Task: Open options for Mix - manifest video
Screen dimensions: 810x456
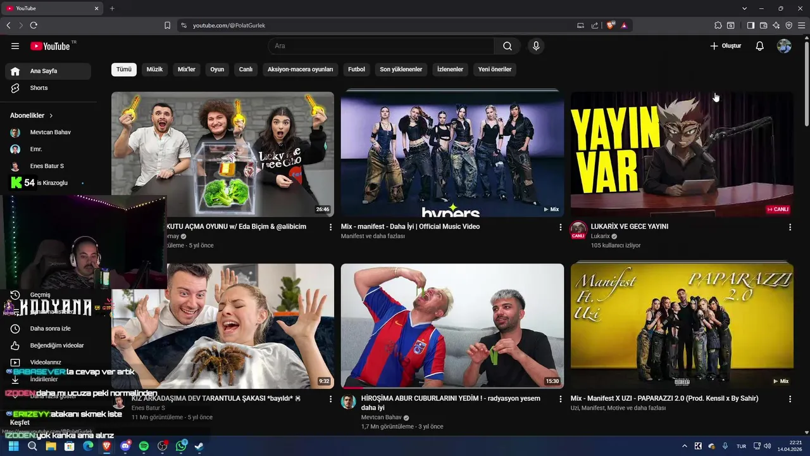Action: click(x=560, y=227)
